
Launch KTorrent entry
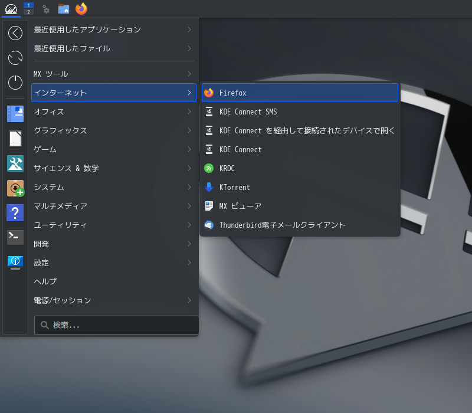click(300, 187)
